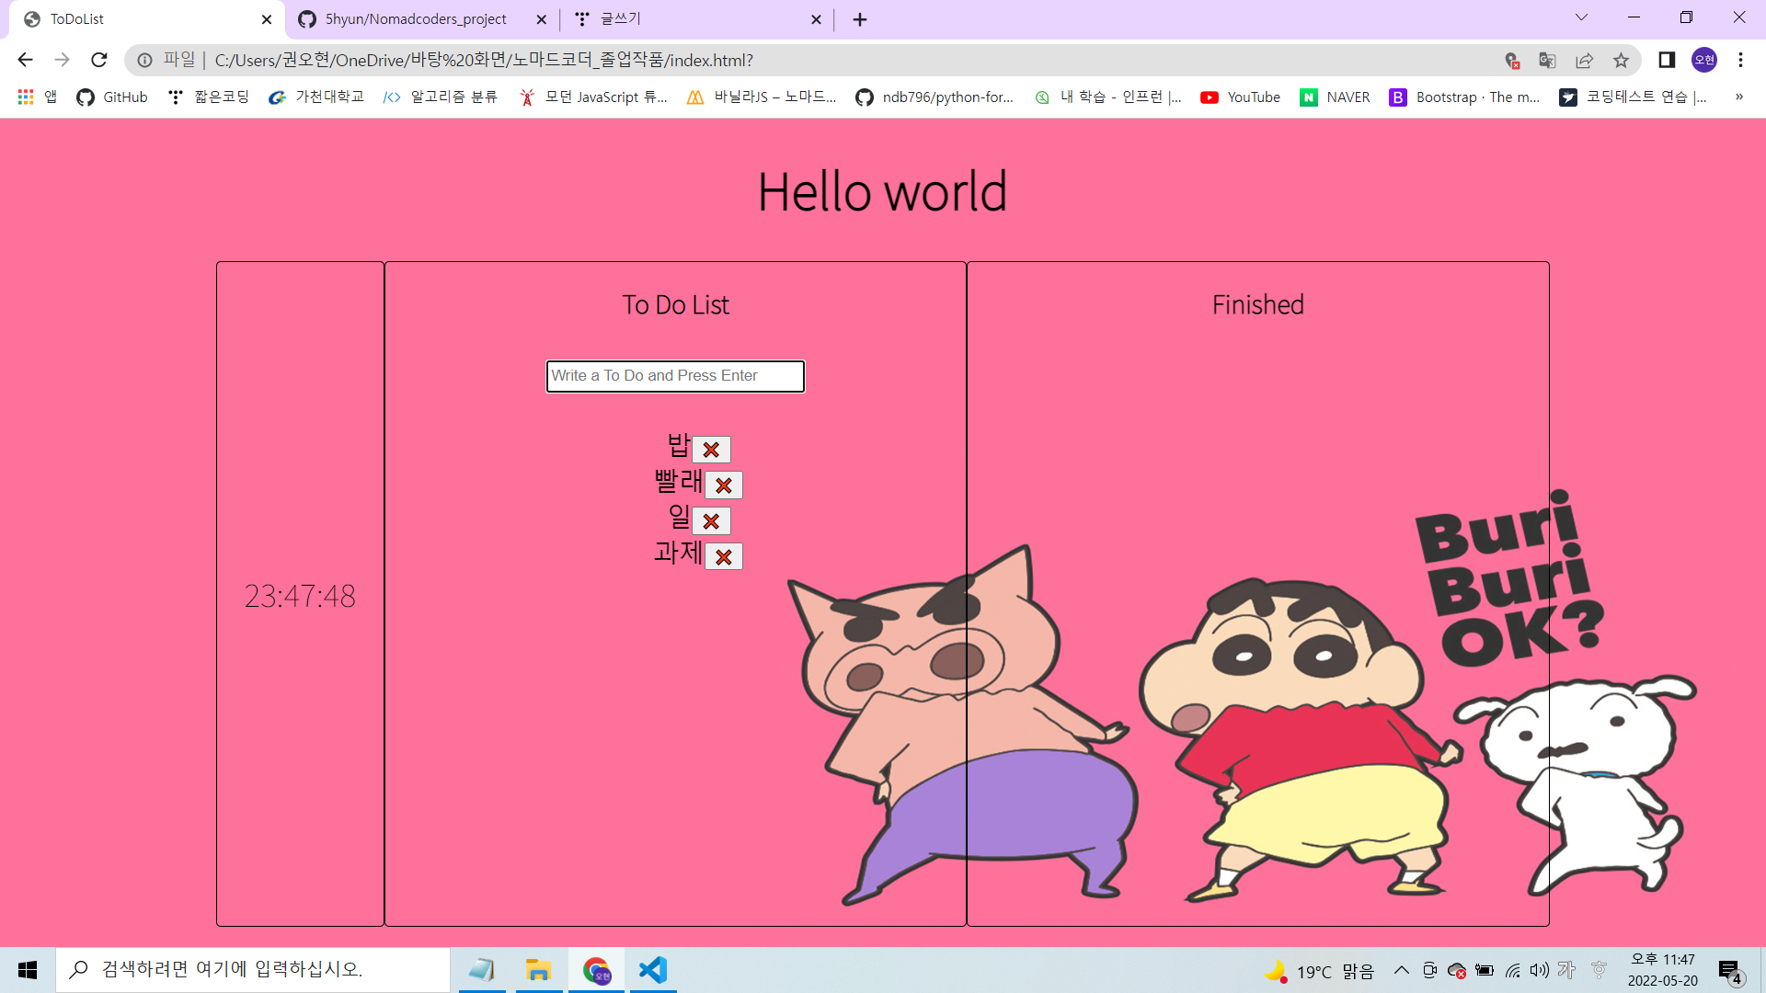Open the YouTube bookmark
The height and width of the screenshot is (993, 1766).
1241,97
